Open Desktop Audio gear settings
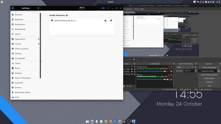This screenshot has width=221, height=124. pos(171,71)
